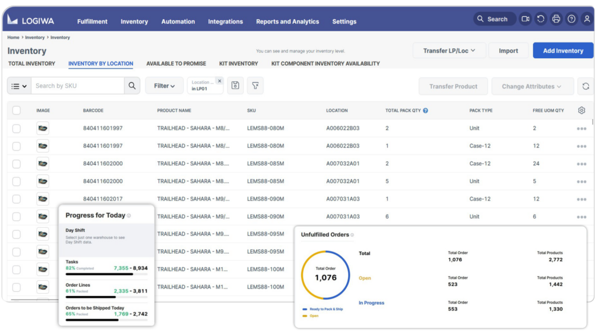
Task: Open the help question mark icon
Action: click(572, 19)
